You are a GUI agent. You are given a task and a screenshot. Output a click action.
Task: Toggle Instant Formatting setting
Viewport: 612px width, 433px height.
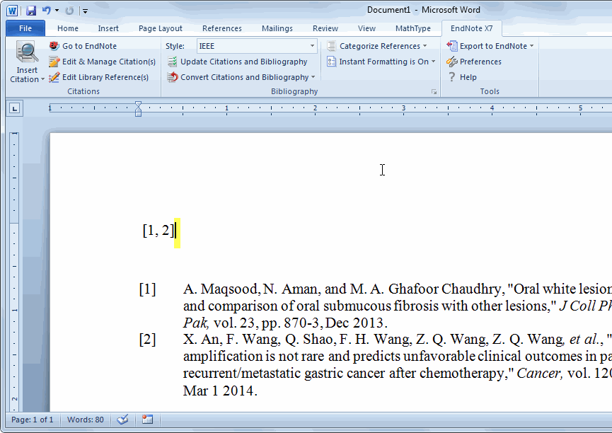point(381,62)
